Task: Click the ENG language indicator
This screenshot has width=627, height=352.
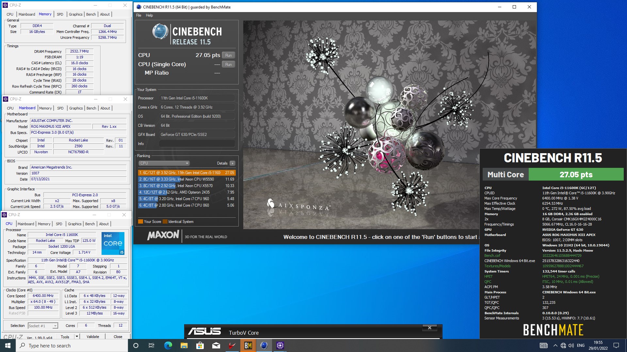Action: [x=581, y=345]
